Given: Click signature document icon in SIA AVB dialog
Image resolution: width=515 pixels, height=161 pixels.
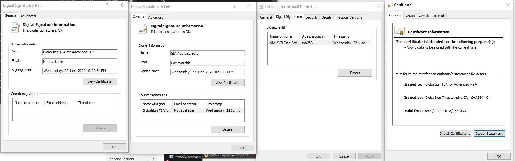Looking at the screenshot, I should [143, 29].
